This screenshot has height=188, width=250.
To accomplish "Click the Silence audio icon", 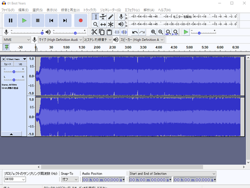I will (x=124, y=32).
